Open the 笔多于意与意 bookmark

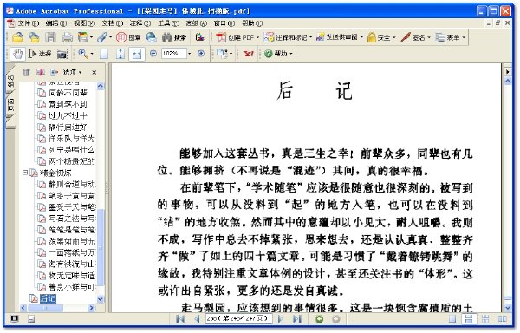[72, 195]
